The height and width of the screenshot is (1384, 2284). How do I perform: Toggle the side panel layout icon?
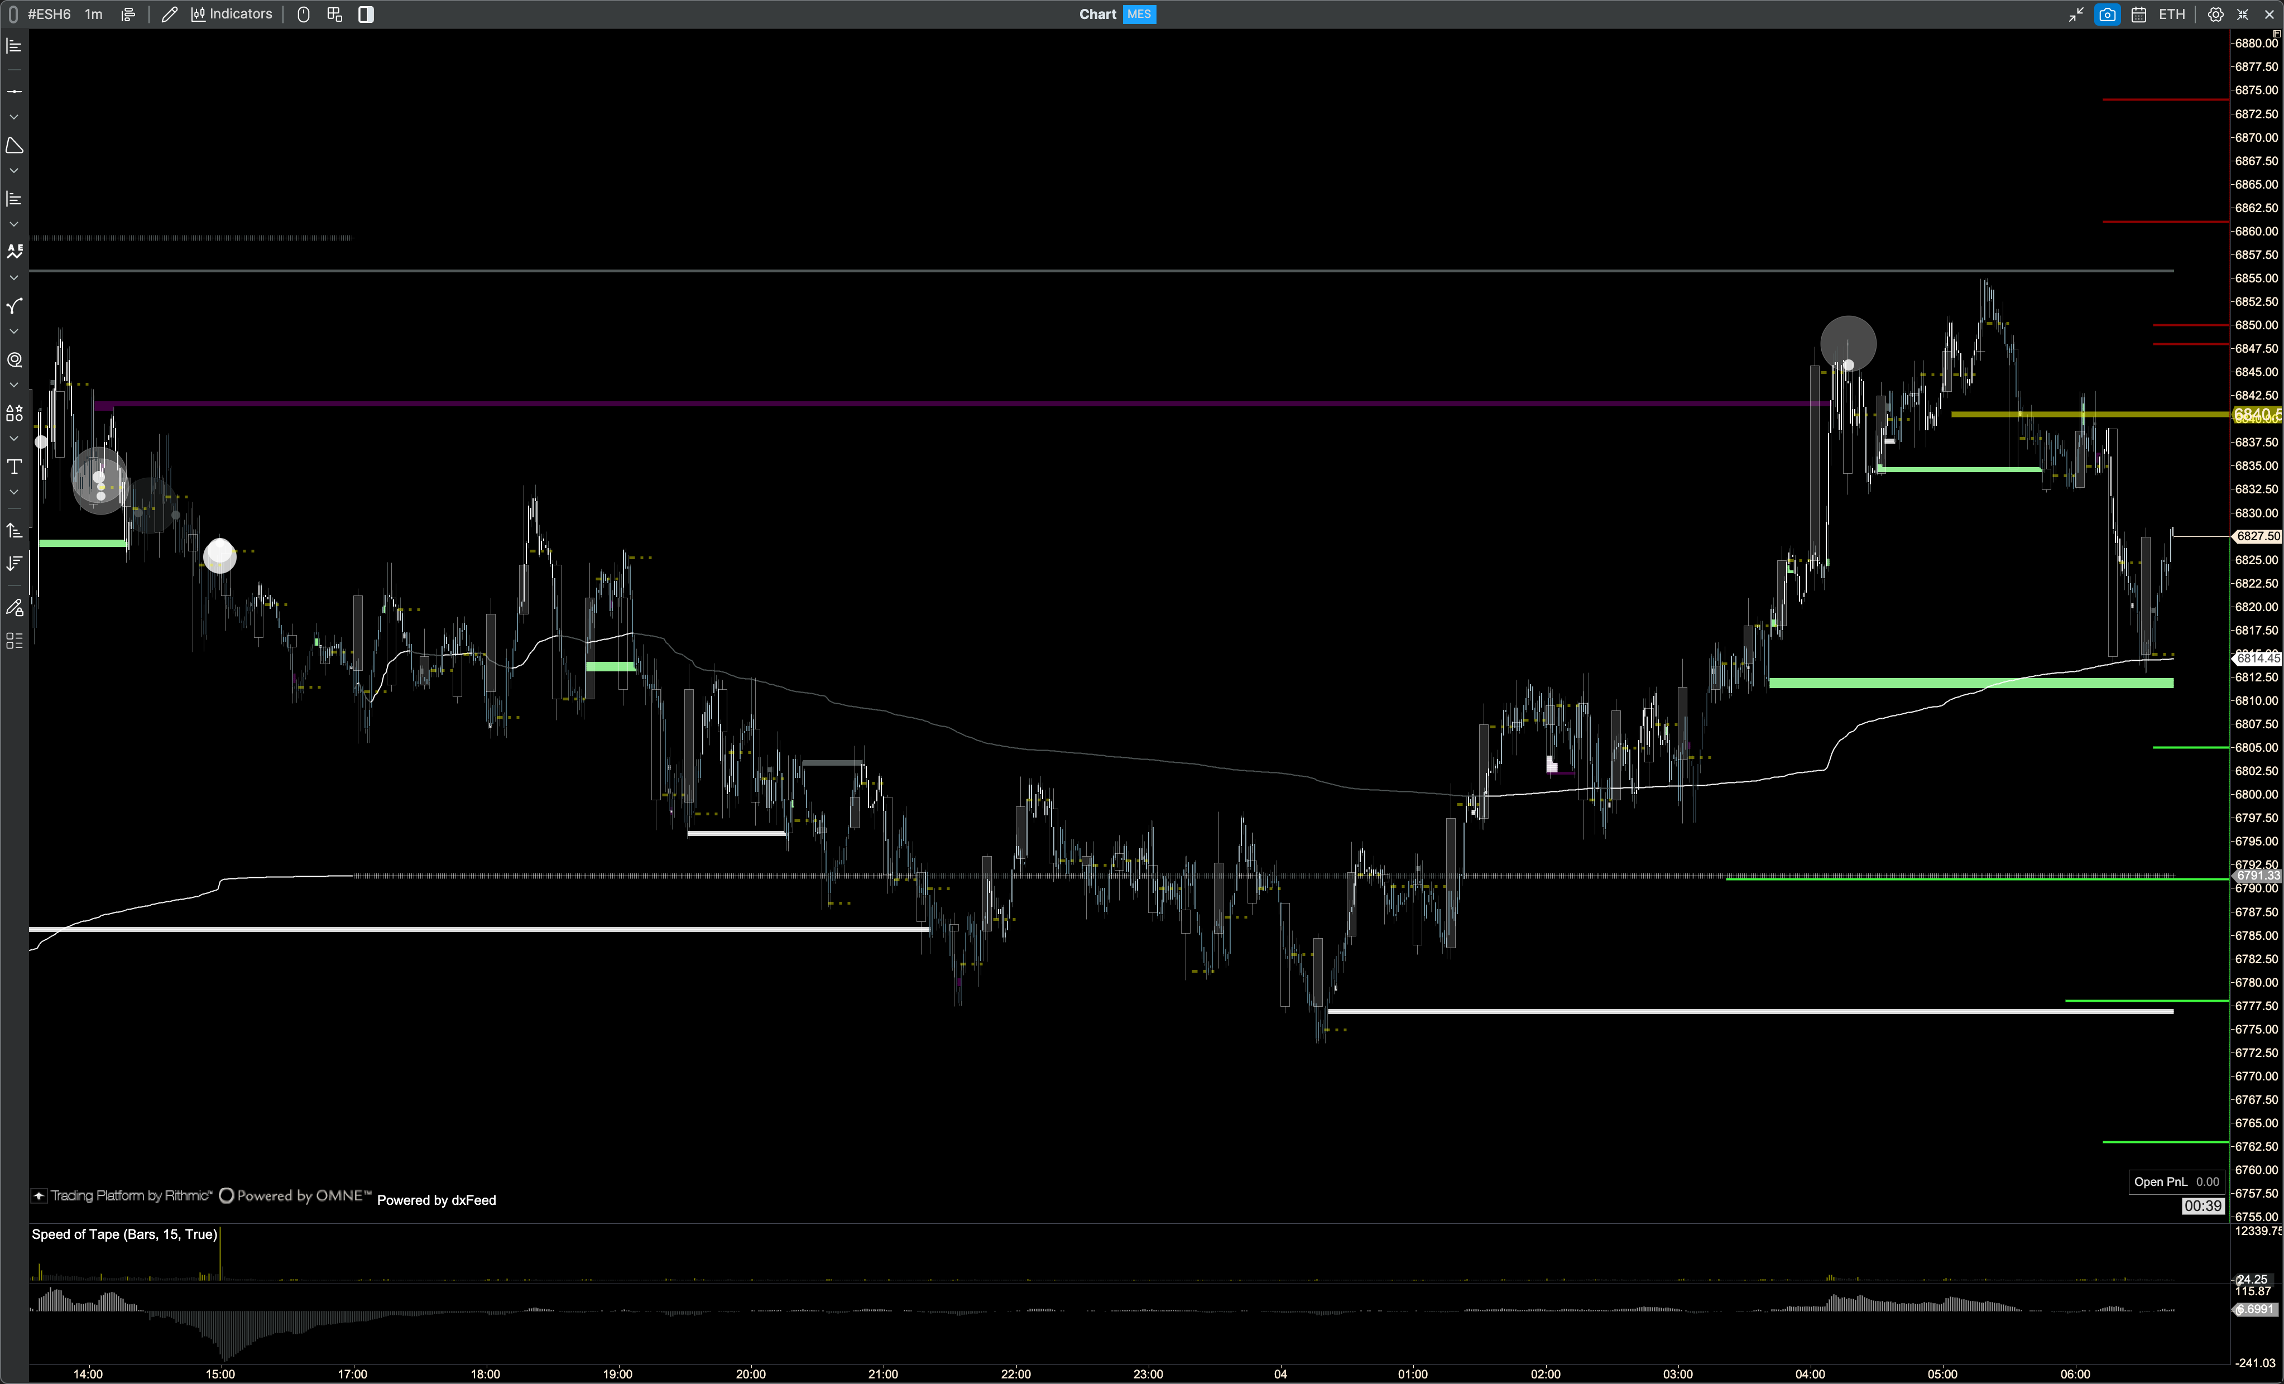click(366, 14)
